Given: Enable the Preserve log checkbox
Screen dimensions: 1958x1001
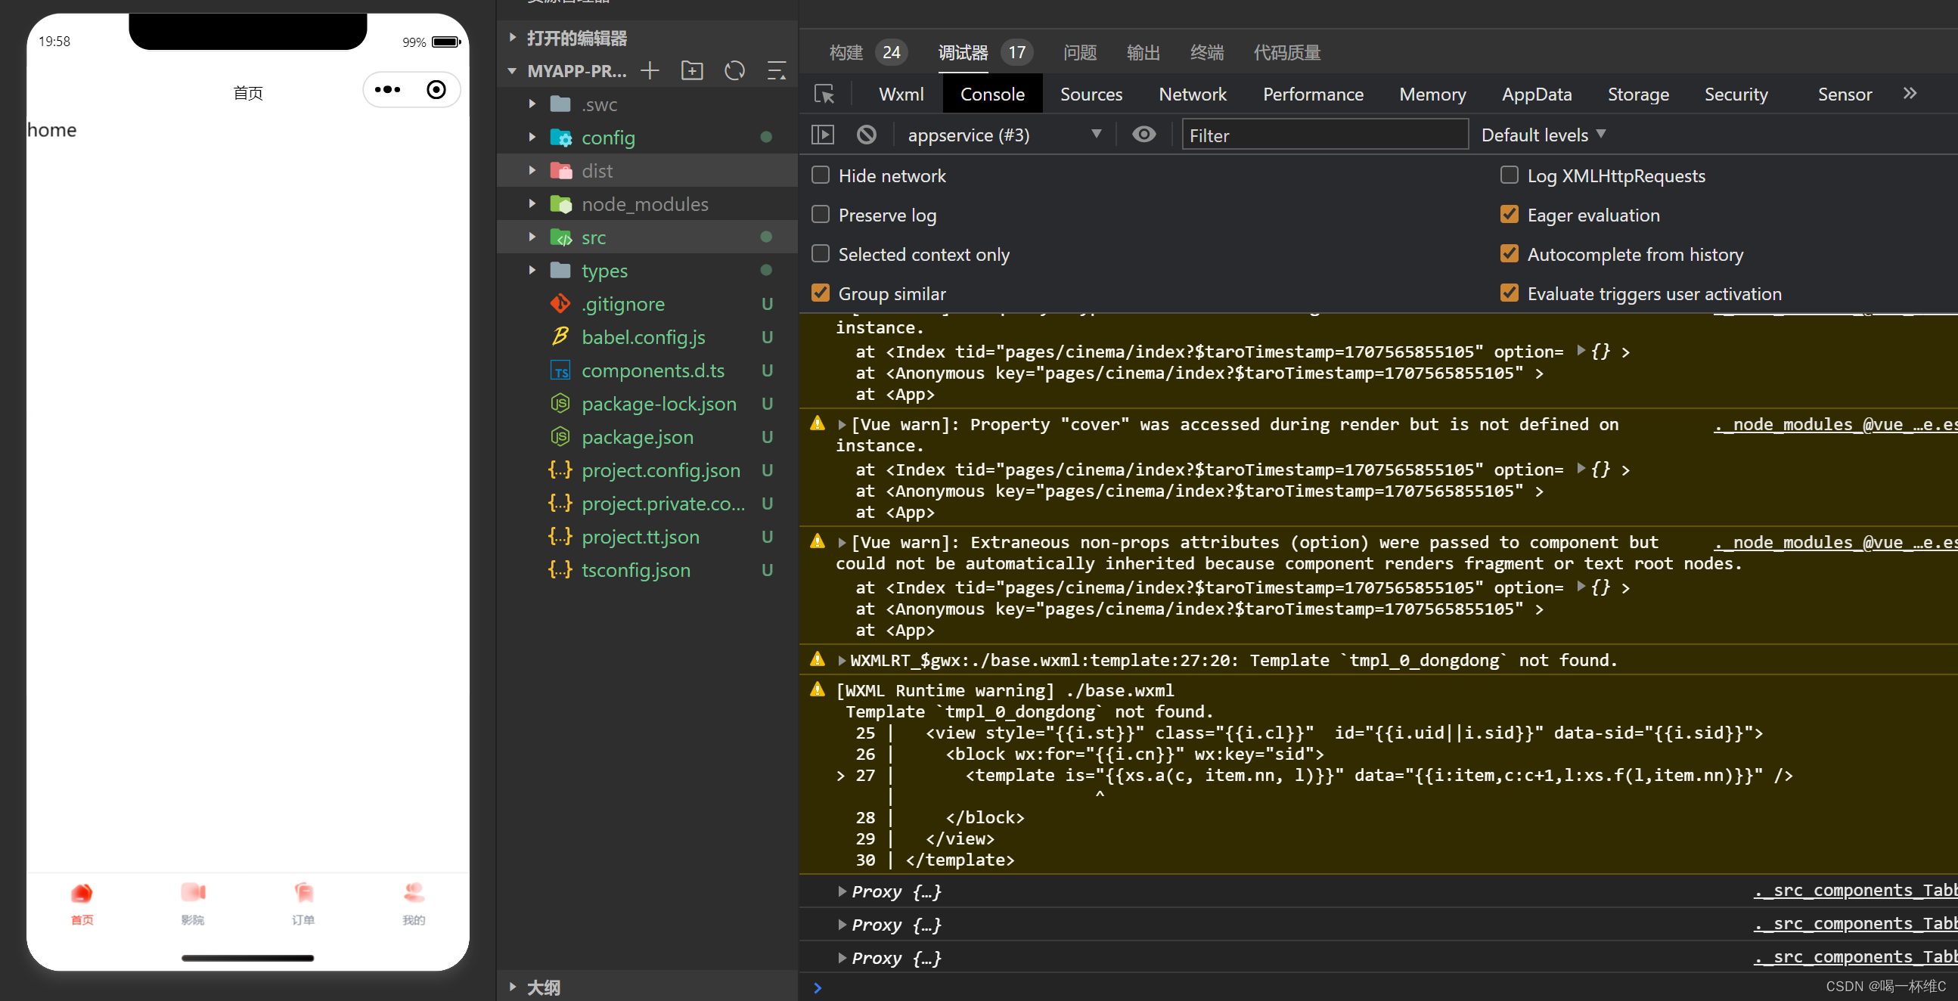Looking at the screenshot, I should (820, 215).
